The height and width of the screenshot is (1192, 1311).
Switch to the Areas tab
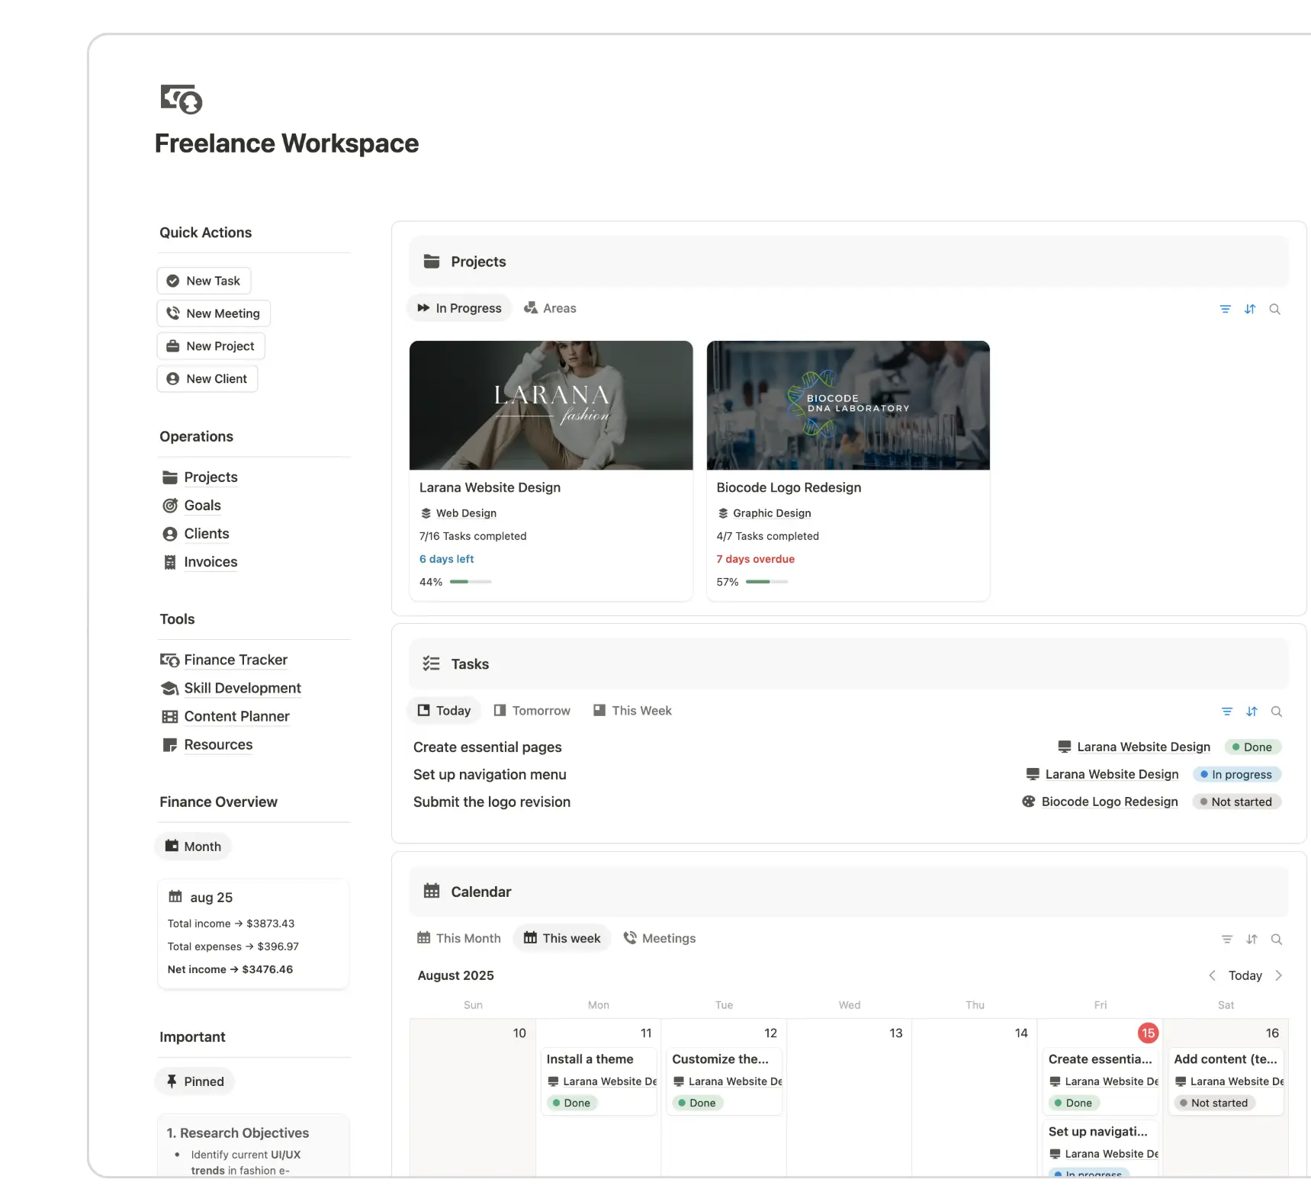click(x=550, y=308)
